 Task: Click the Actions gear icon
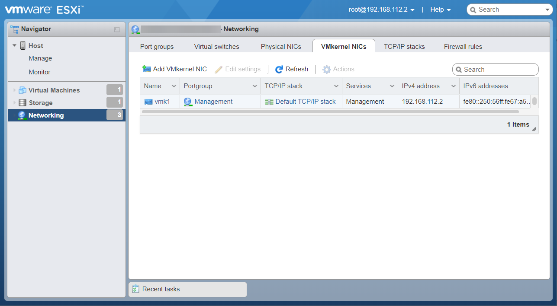point(327,69)
